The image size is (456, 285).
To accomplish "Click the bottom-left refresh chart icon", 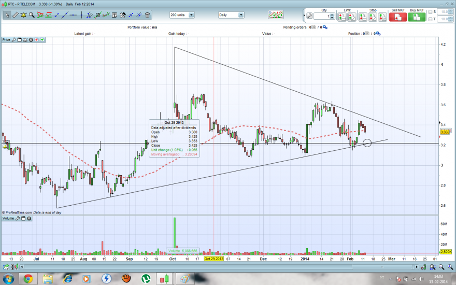I will click(x=6, y=267).
